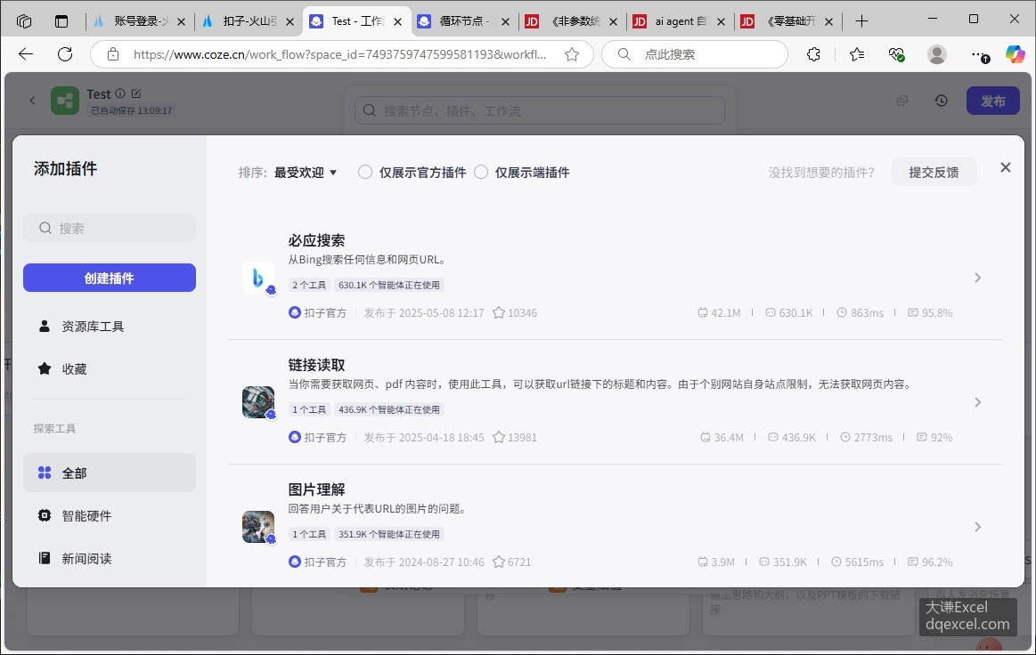The width and height of the screenshot is (1036, 655).
Task: Favorite 图片理解 via star showing 6721
Action: click(x=499, y=562)
